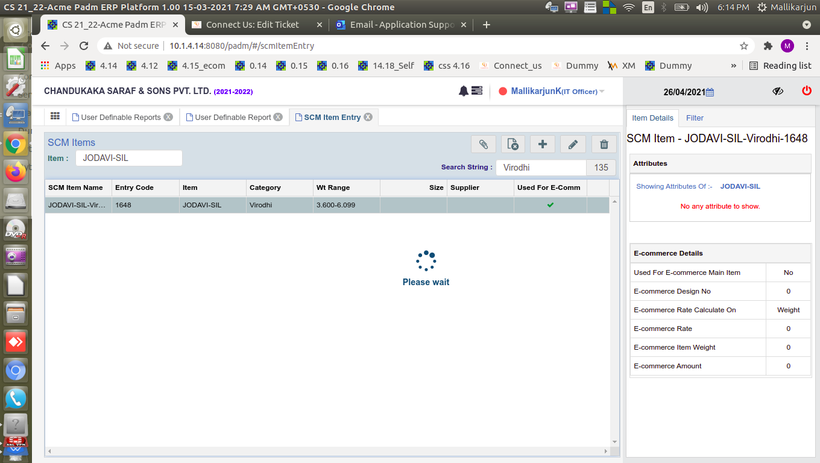Open Chrome extensions puzzle icon

point(768,46)
